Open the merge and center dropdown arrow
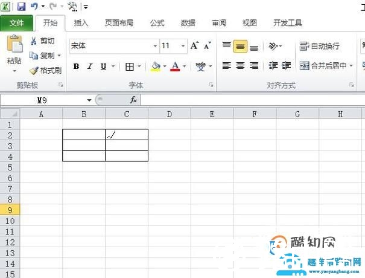The width and height of the screenshot is (365, 278). coord(351,66)
